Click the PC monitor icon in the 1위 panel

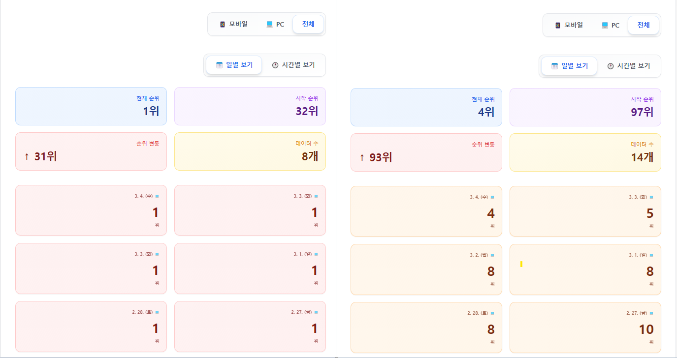(x=269, y=24)
